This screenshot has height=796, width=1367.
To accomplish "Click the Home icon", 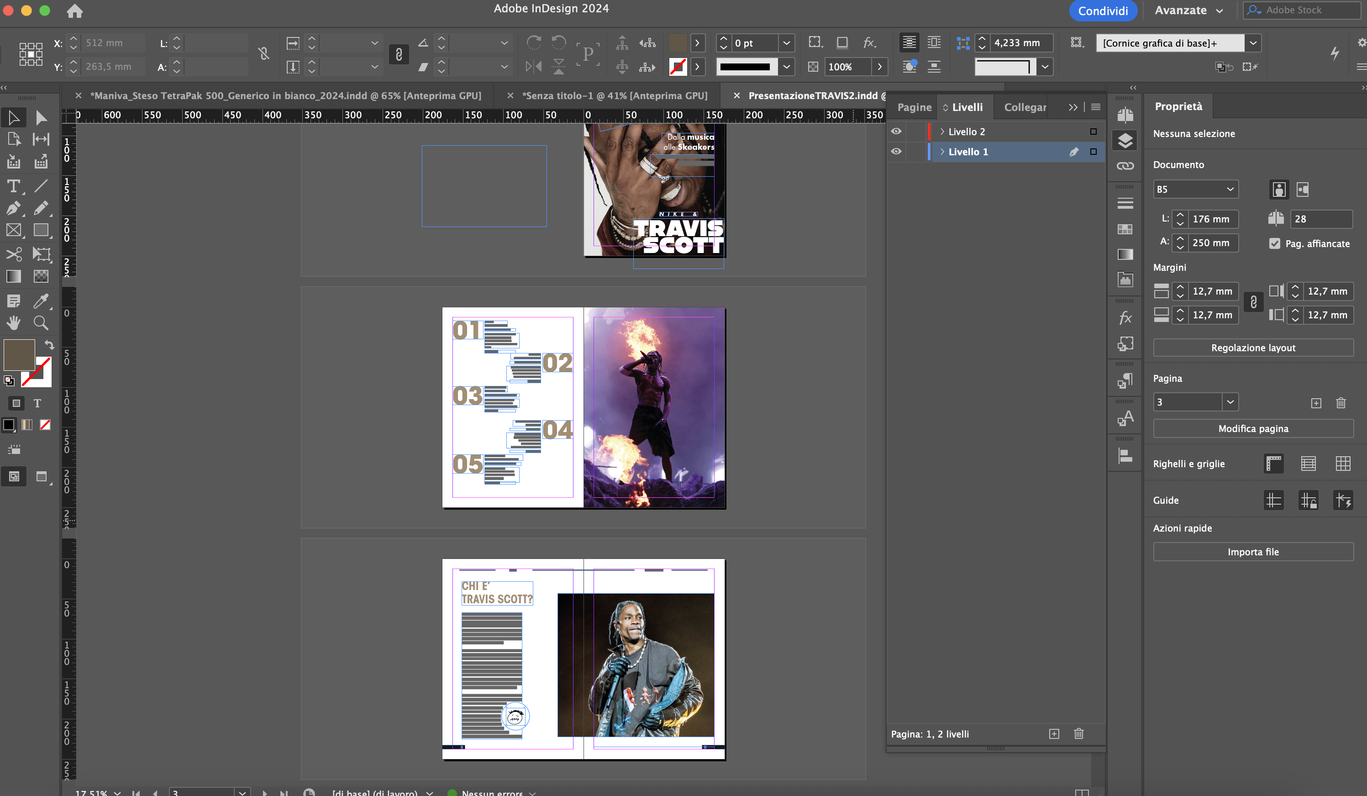I will [75, 11].
